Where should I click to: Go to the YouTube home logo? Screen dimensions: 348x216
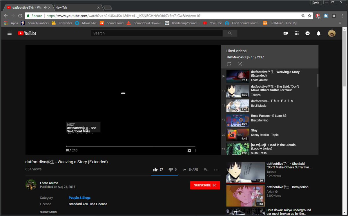tap(27, 33)
